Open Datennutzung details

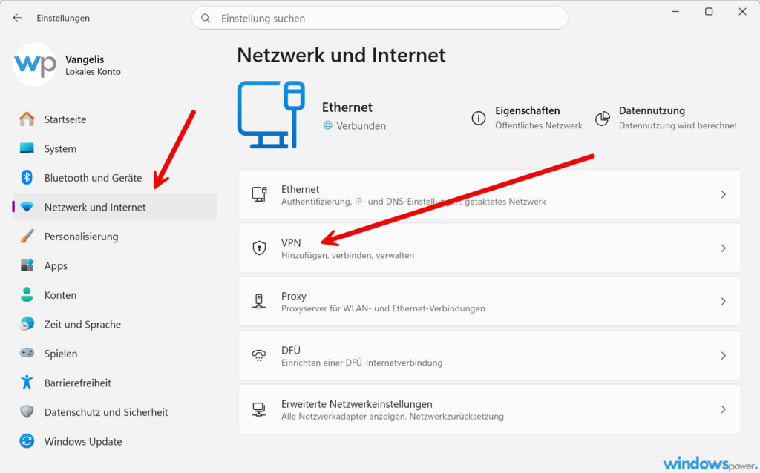pyautogui.click(x=666, y=118)
